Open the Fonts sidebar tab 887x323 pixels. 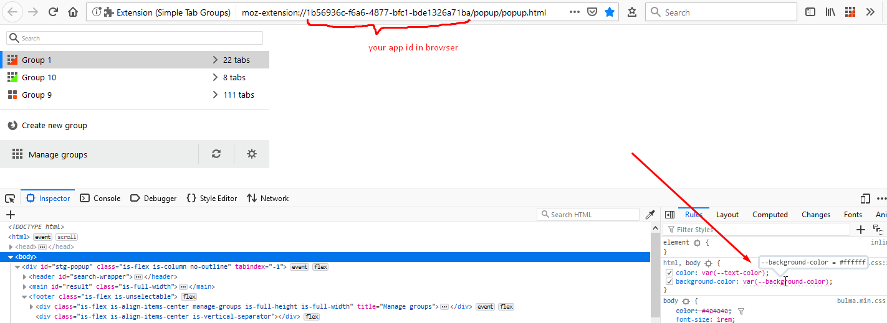click(853, 215)
